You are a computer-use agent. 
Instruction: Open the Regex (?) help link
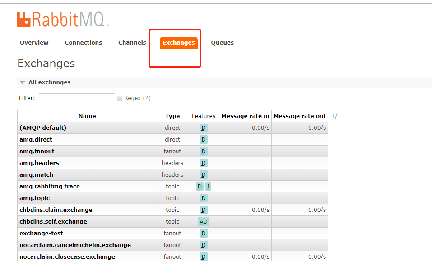pyautogui.click(x=147, y=98)
